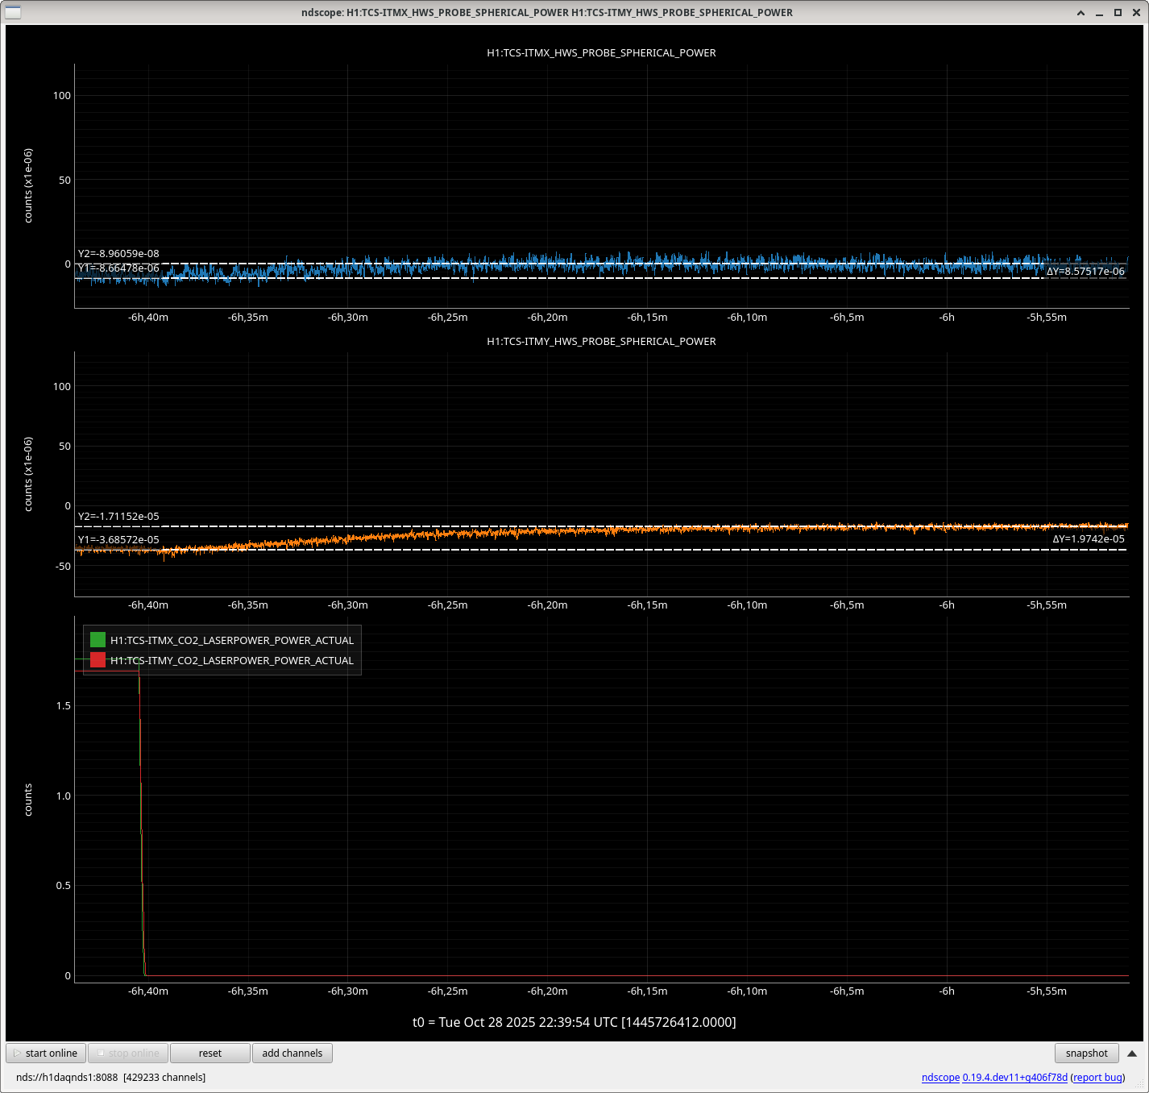Expand the panel with the triangle arrow

point(1131,1053)
